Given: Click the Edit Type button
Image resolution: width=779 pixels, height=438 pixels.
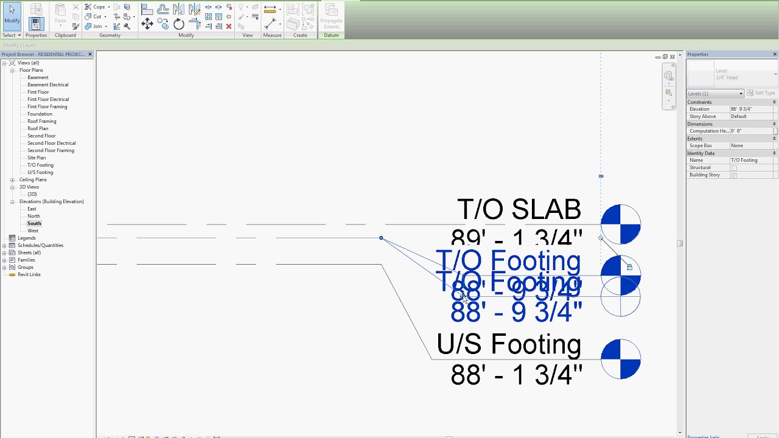Looking at the screenshot, I should coord(761,93).
